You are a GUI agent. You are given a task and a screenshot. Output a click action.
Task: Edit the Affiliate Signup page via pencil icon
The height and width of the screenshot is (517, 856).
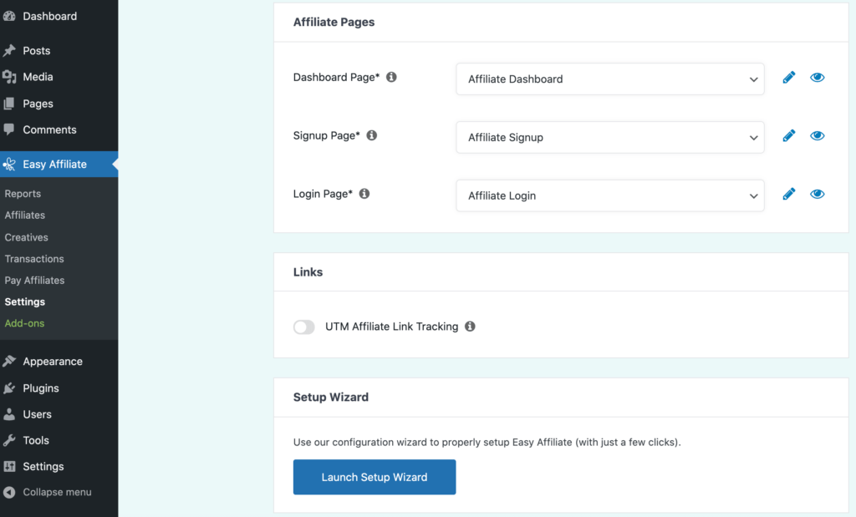[x=789, y=135]
